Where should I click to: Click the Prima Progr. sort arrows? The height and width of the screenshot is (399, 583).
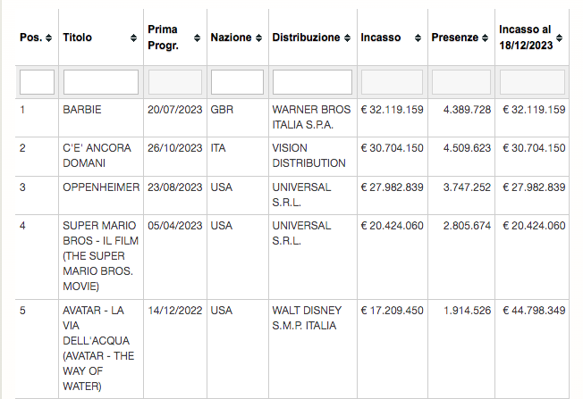click(x=199, y=38)
